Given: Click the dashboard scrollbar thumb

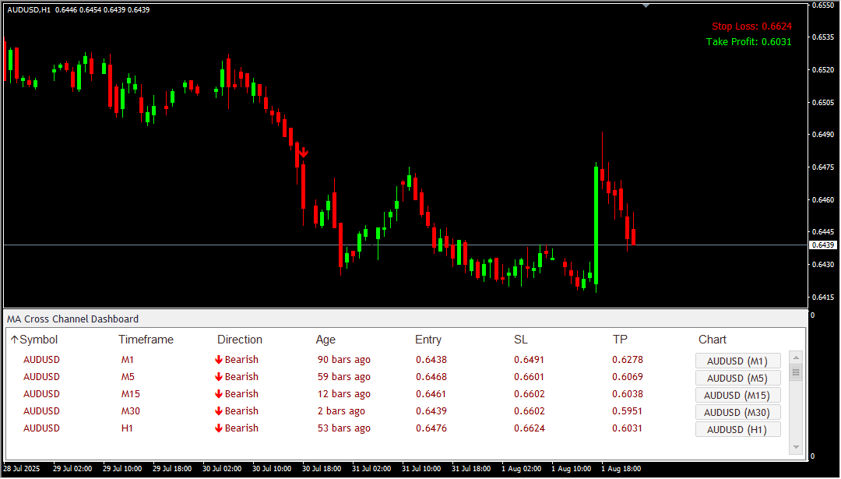Looking at the screenshot, I should point(796,373).
